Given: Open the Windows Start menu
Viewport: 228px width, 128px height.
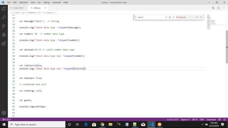Looking at the screenshot, I should click(4, 124).
